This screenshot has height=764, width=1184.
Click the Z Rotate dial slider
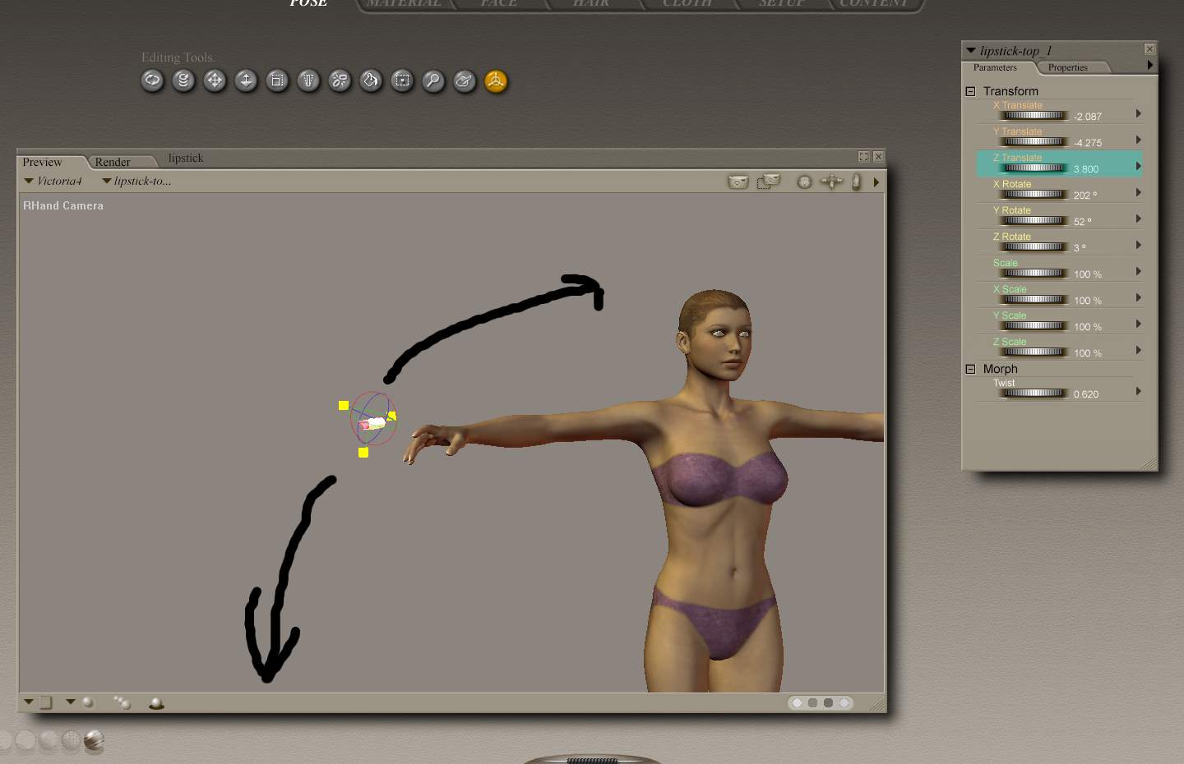(1034, 247)
